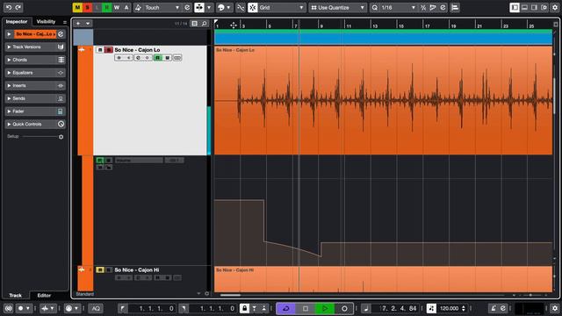The image size is (562, 316).
Task: Switch to the Inspector tab
Action: click(x=17, y=21)
